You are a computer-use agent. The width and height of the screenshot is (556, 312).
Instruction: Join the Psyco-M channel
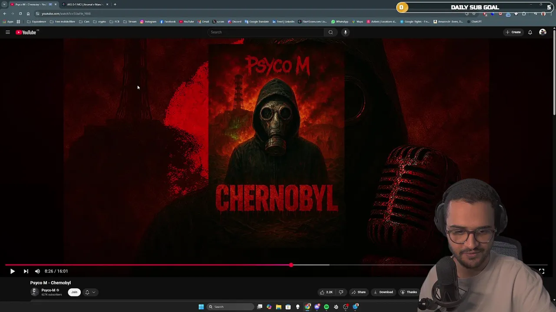pos(74,292)
